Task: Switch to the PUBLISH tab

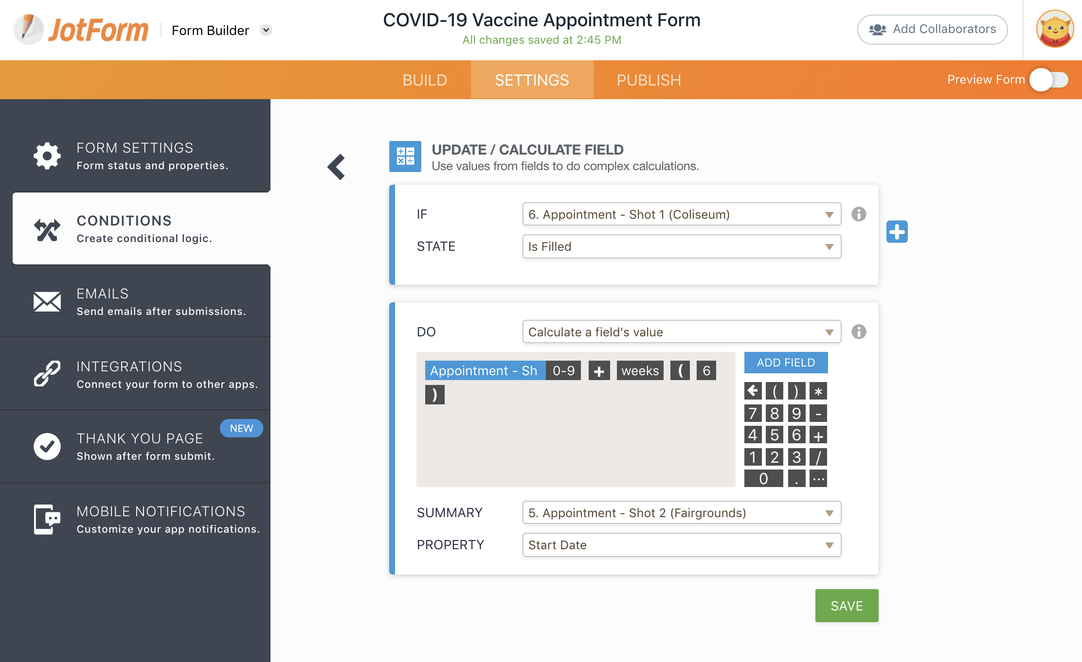Action: pyautogui.click(x=649, y=80)
